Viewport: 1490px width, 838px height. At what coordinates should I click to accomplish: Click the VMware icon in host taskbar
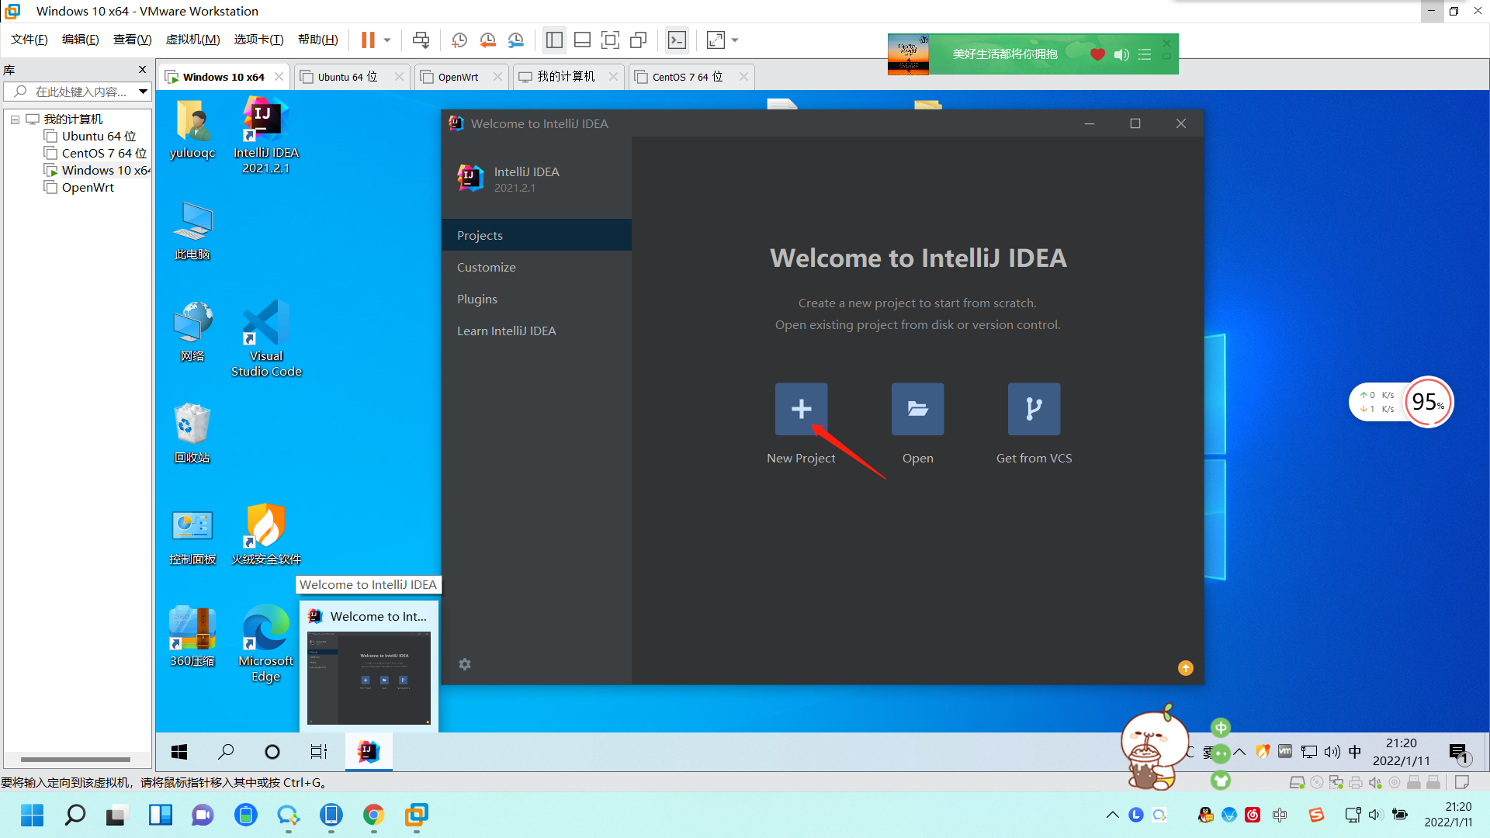point(417,815)
